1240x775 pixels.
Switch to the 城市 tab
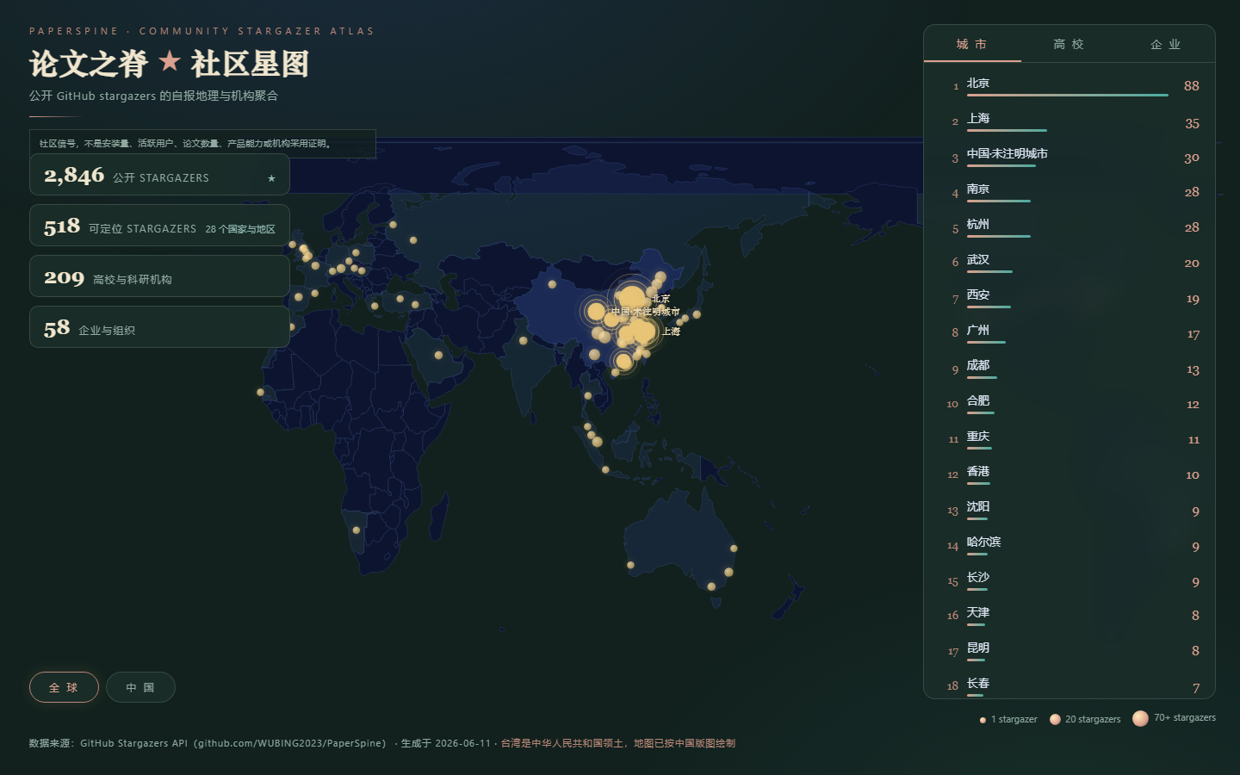[x=972, y=44]
